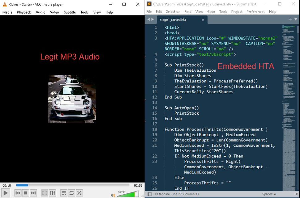The width and height of the screenshot is (300, 198).
Task: Open Sublime Text Selection menu
Action: pos(173,11)
